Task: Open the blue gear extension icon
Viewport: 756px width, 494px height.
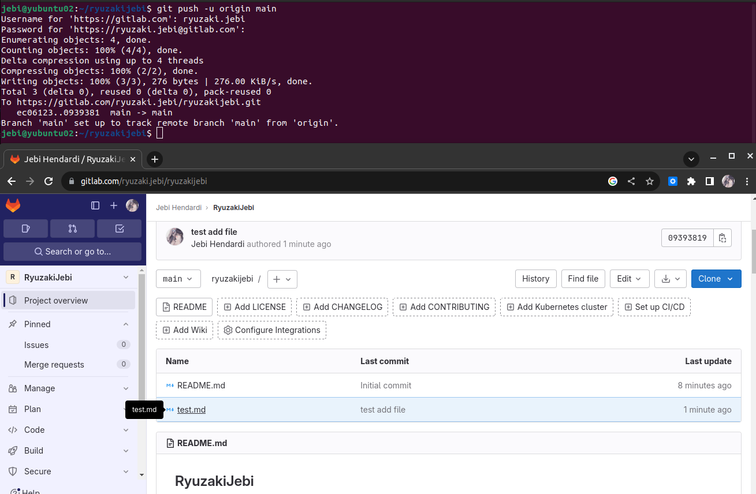Action: 673,181
